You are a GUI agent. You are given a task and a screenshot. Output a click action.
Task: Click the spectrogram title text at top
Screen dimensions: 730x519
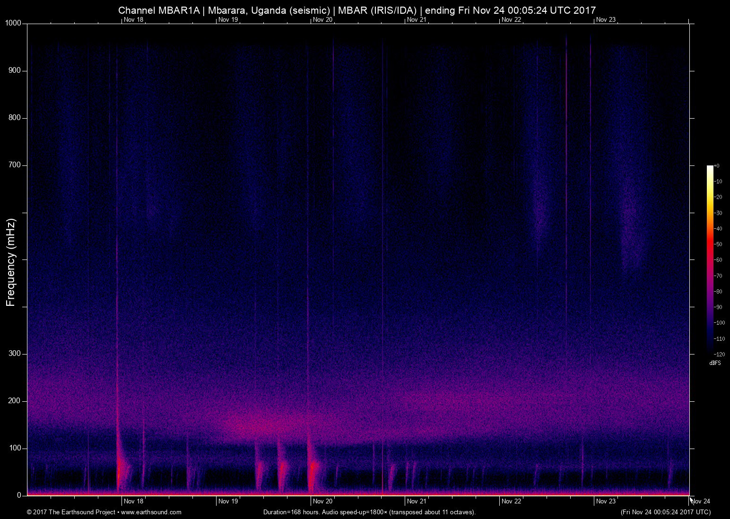[356, 10]
